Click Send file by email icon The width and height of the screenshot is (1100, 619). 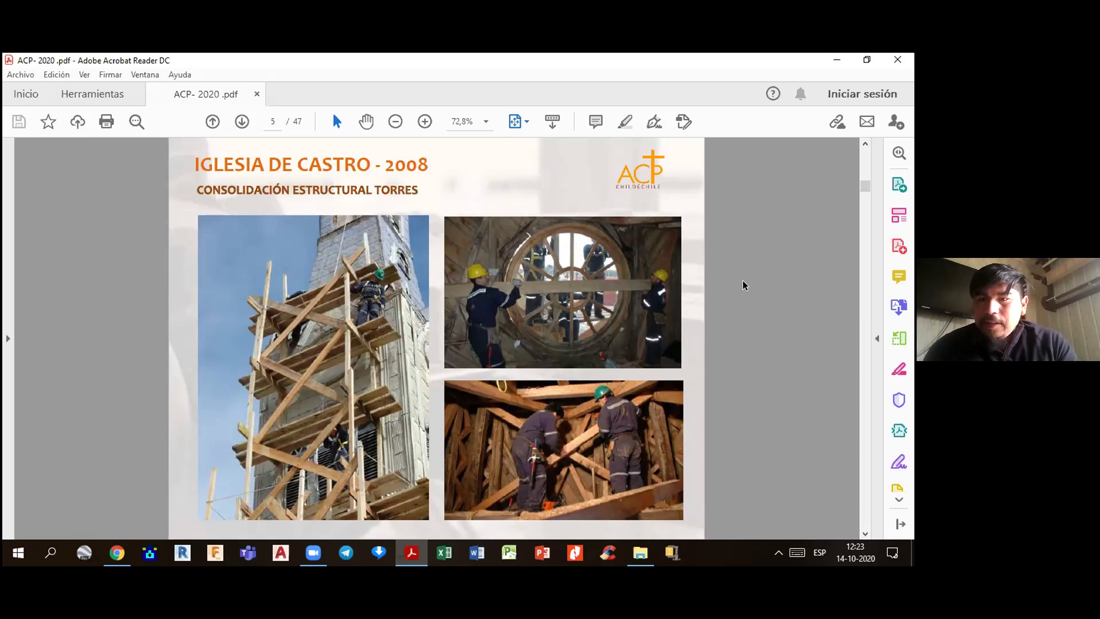coord(867,122)
